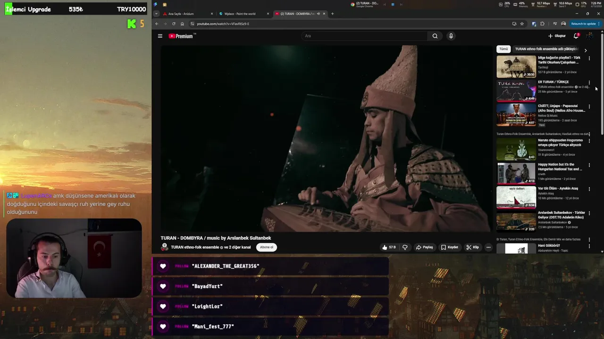Click follower name BayadYurt
The width and height of the screenshot is (604, 339).
coord(207,286)
